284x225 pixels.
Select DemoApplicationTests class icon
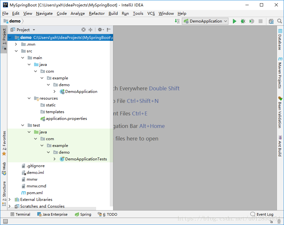62,159
